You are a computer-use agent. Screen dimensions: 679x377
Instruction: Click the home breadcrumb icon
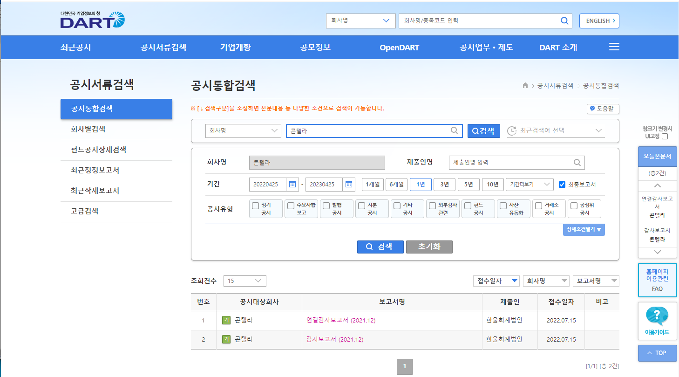[x=525, y=86]
